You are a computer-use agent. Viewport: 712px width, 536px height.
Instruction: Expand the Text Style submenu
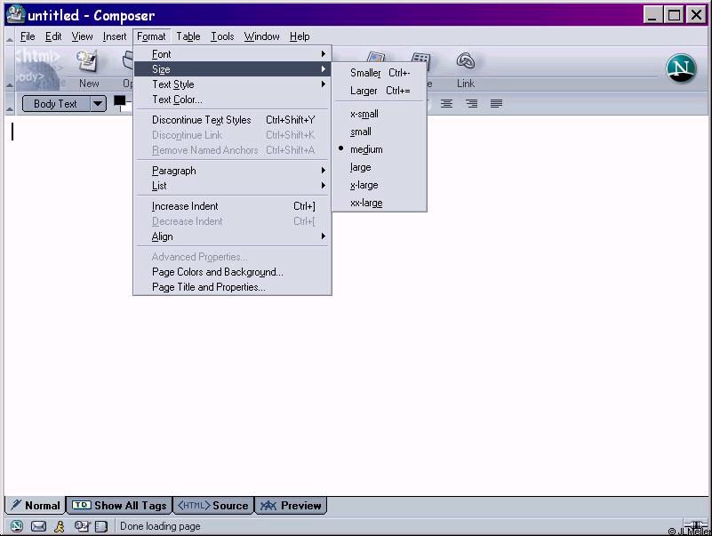pos(232,84)
